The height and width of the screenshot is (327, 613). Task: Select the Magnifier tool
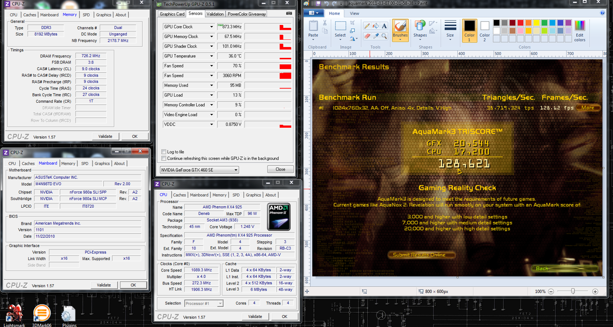tap(384, 36)
